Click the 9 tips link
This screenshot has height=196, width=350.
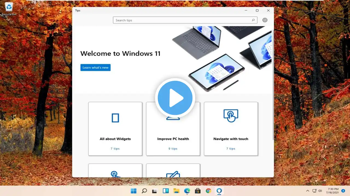(x=173, y=149)
